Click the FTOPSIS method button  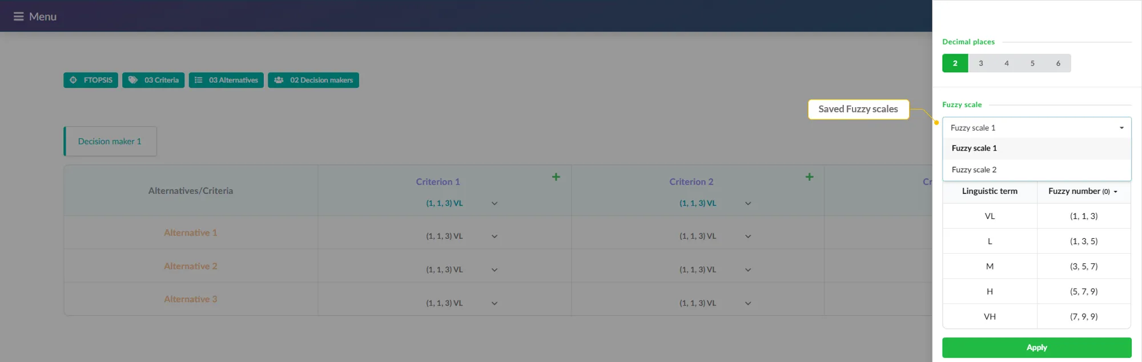coord(91,80)
